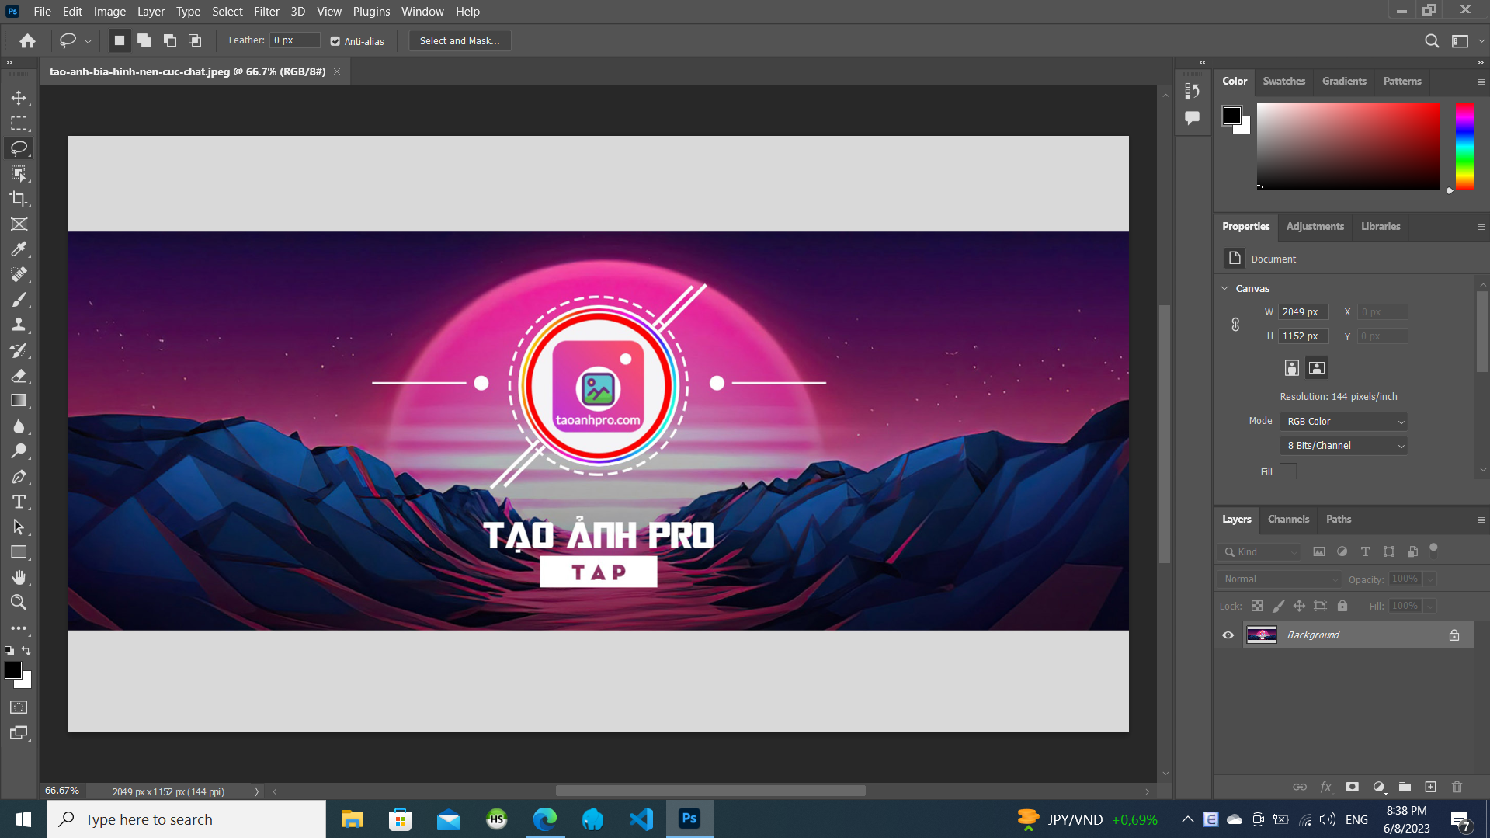Open the layer fx styles button
1490x838 pixels.
tap(1325, 787)
